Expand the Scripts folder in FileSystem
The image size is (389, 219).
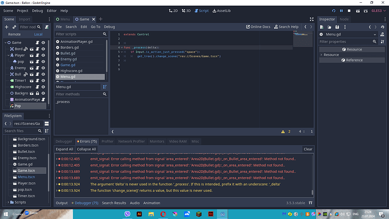[8, 202]
